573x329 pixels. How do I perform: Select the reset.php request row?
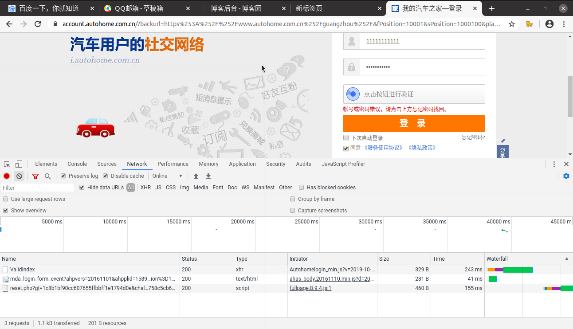click(286, 288)
